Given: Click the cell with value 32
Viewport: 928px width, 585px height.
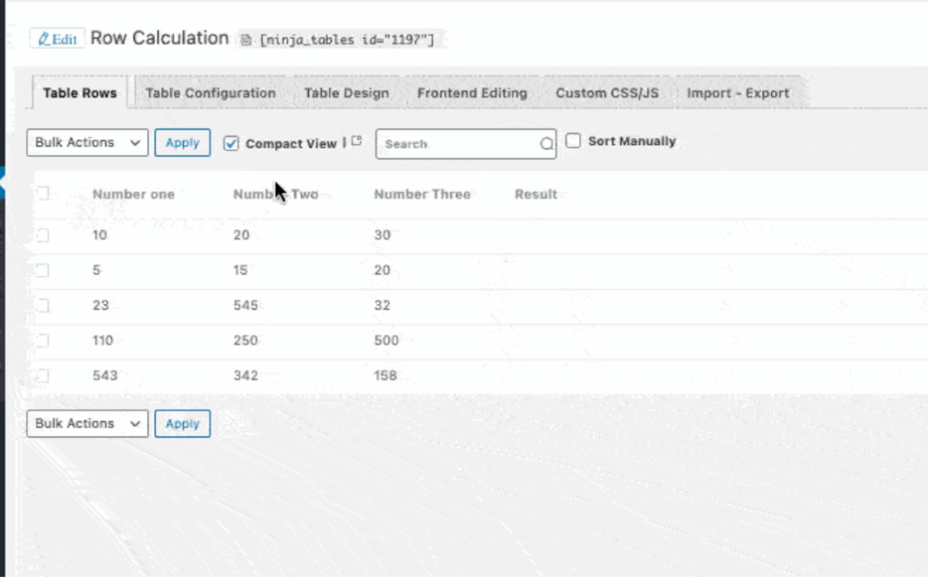Looking at the screenshot, I should click(382, 305).
